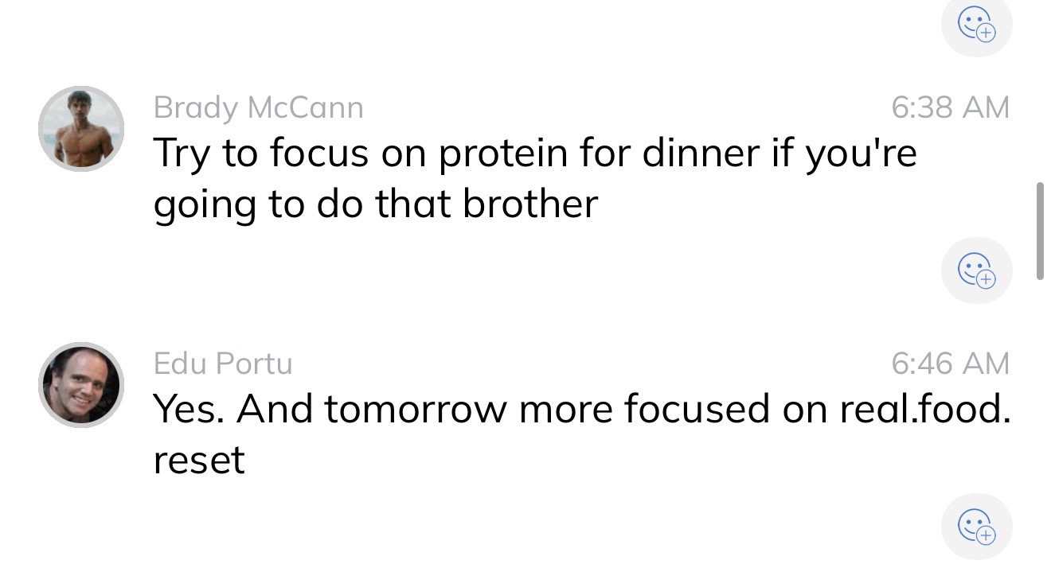
Task: Click the text real.food in Edu's message
Action: (x=924, y=409)
